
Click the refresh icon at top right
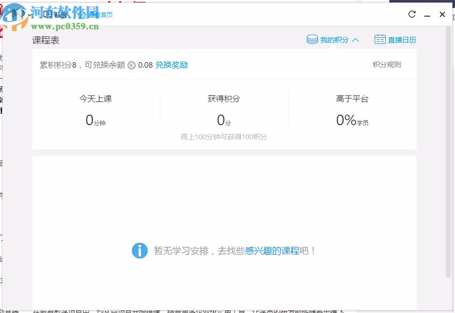pyautogui.click(x=412, y=15)
